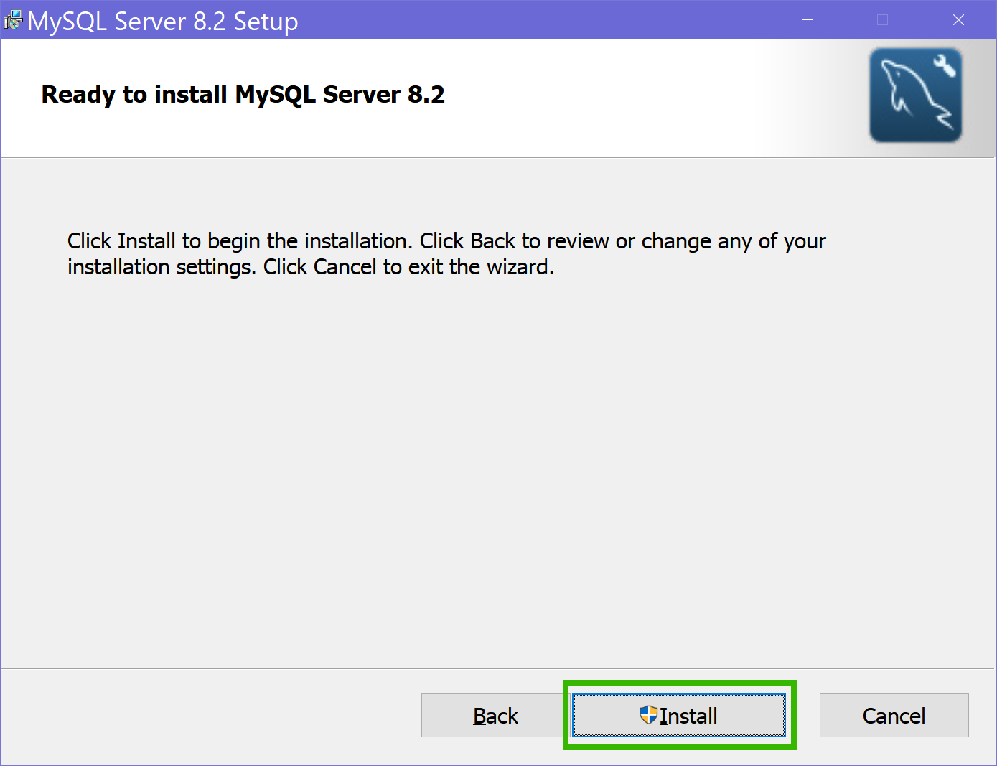Click the separator line above the buttons

(x=498, y=668)
